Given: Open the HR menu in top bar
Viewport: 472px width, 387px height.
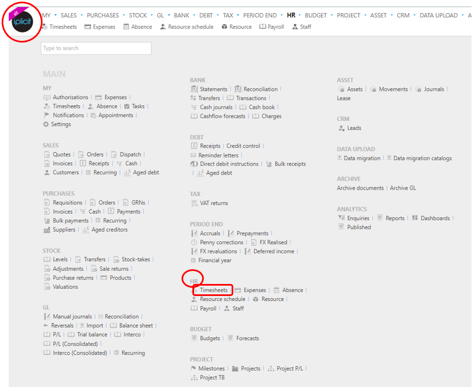Looking at the screenshot, I should click(x=291, y=15).
